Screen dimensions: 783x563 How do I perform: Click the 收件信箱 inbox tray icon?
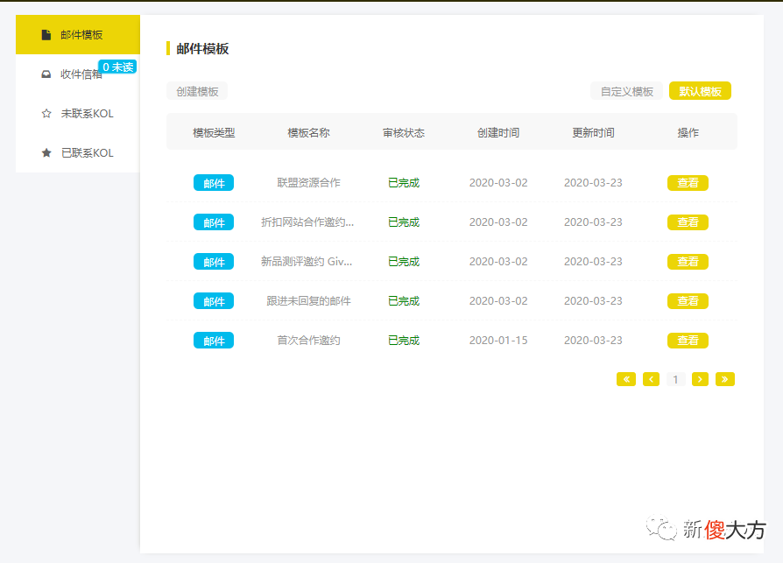pyautogui.click(x=46, y=74)
